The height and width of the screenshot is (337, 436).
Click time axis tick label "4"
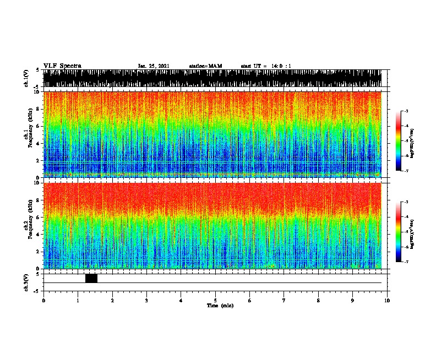pos(181,301)
